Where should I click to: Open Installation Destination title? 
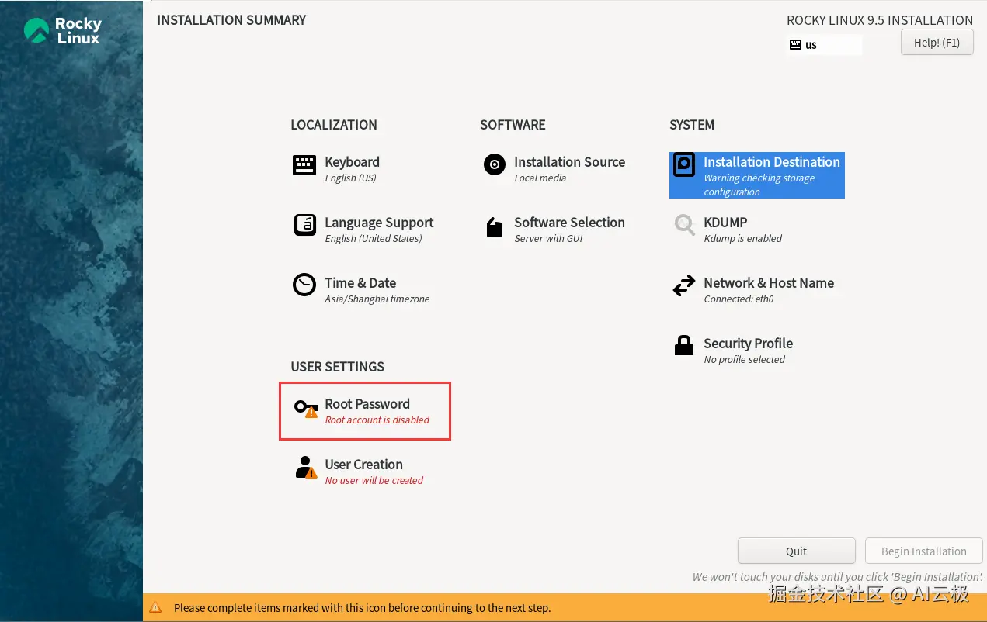coord(772,162)
